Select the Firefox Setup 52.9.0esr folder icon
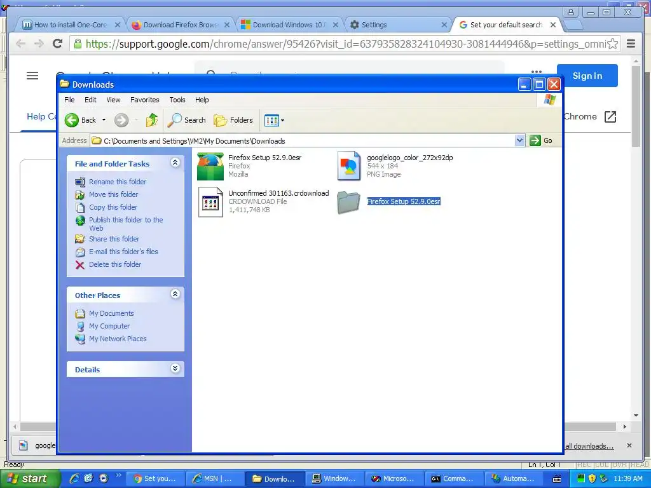The image size is (651, 488). tap(348, 202)
